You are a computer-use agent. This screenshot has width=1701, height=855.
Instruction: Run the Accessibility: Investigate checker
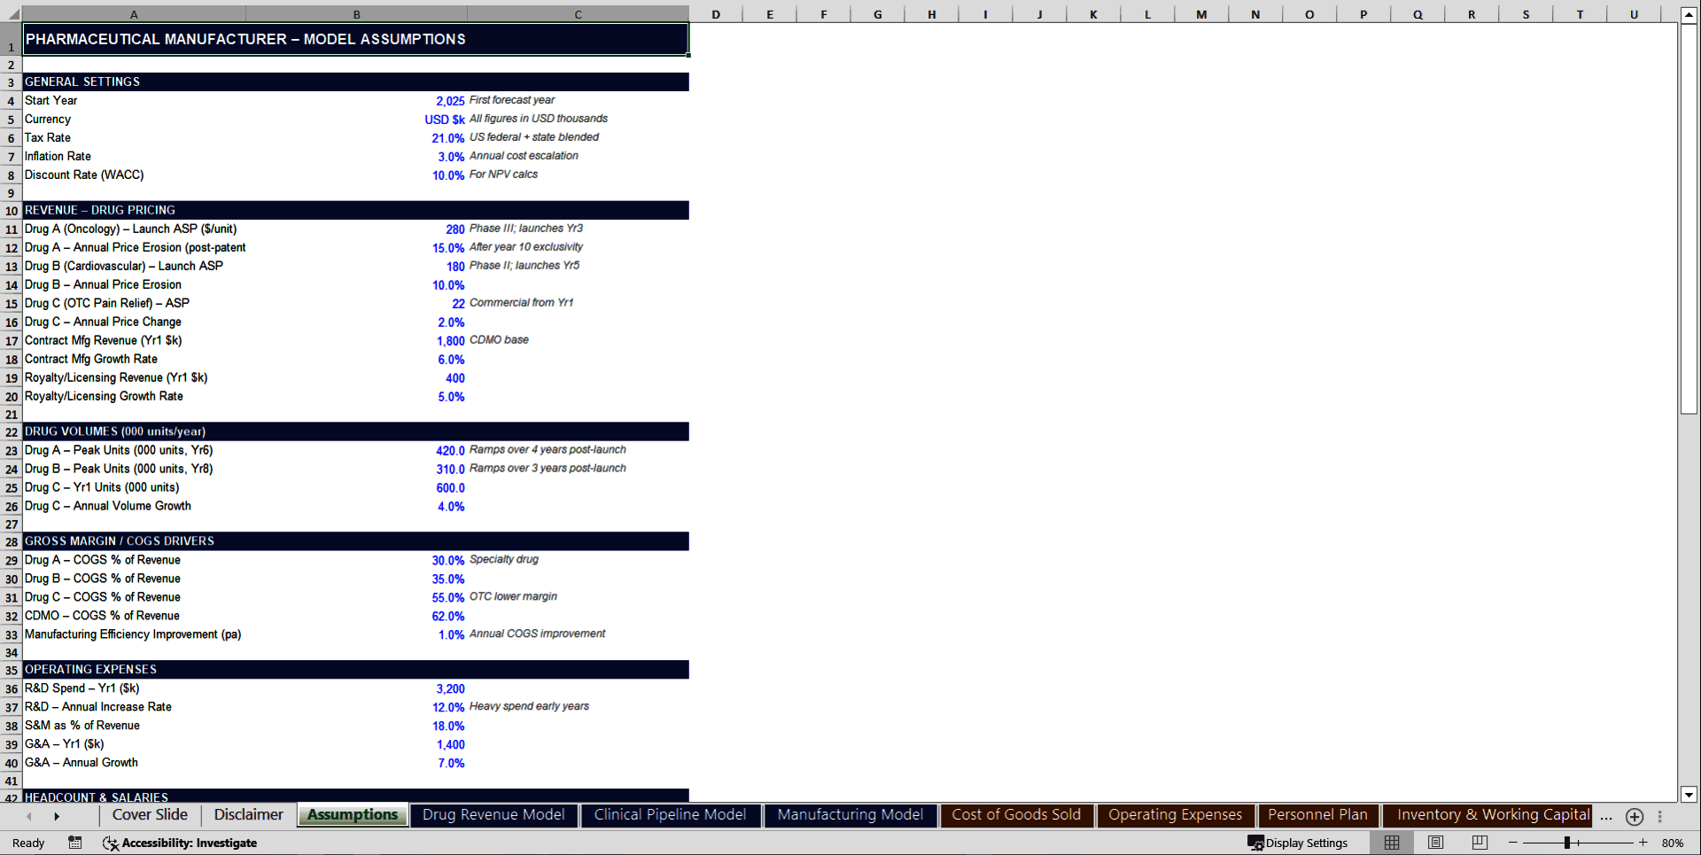pyautogui.click(x=181, y=843)
